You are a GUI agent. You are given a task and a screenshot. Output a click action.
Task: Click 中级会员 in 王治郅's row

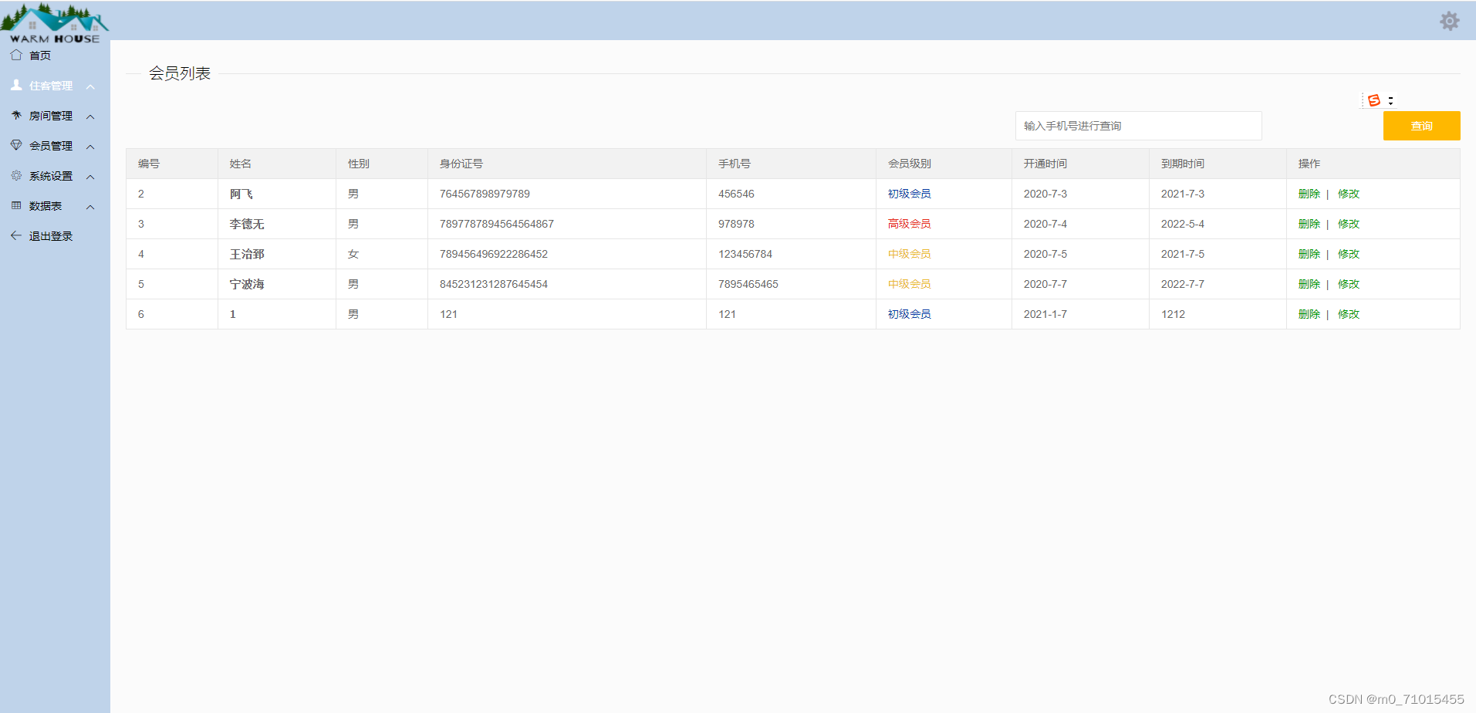pos(909,254)
